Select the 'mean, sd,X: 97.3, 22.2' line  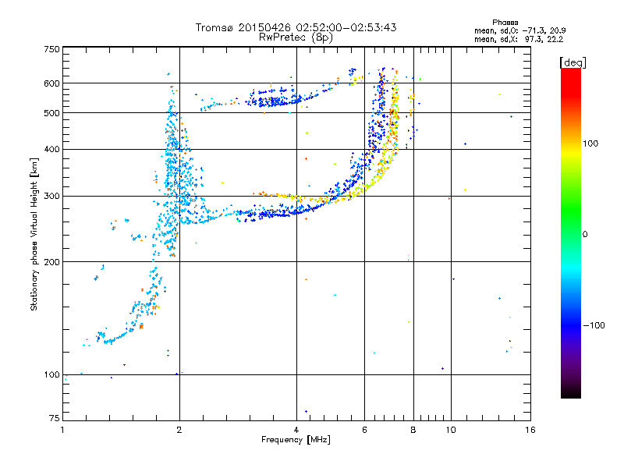tap(519, 40)
